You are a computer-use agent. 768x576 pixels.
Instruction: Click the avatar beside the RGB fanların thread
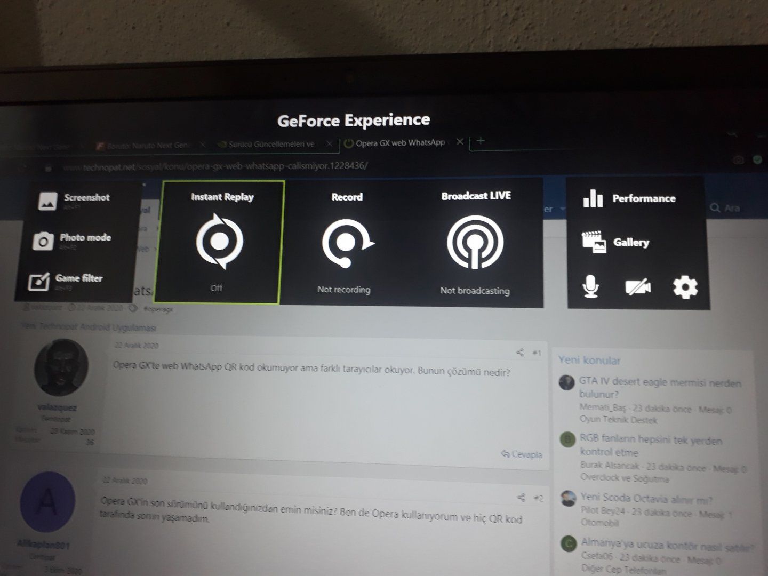567,439
